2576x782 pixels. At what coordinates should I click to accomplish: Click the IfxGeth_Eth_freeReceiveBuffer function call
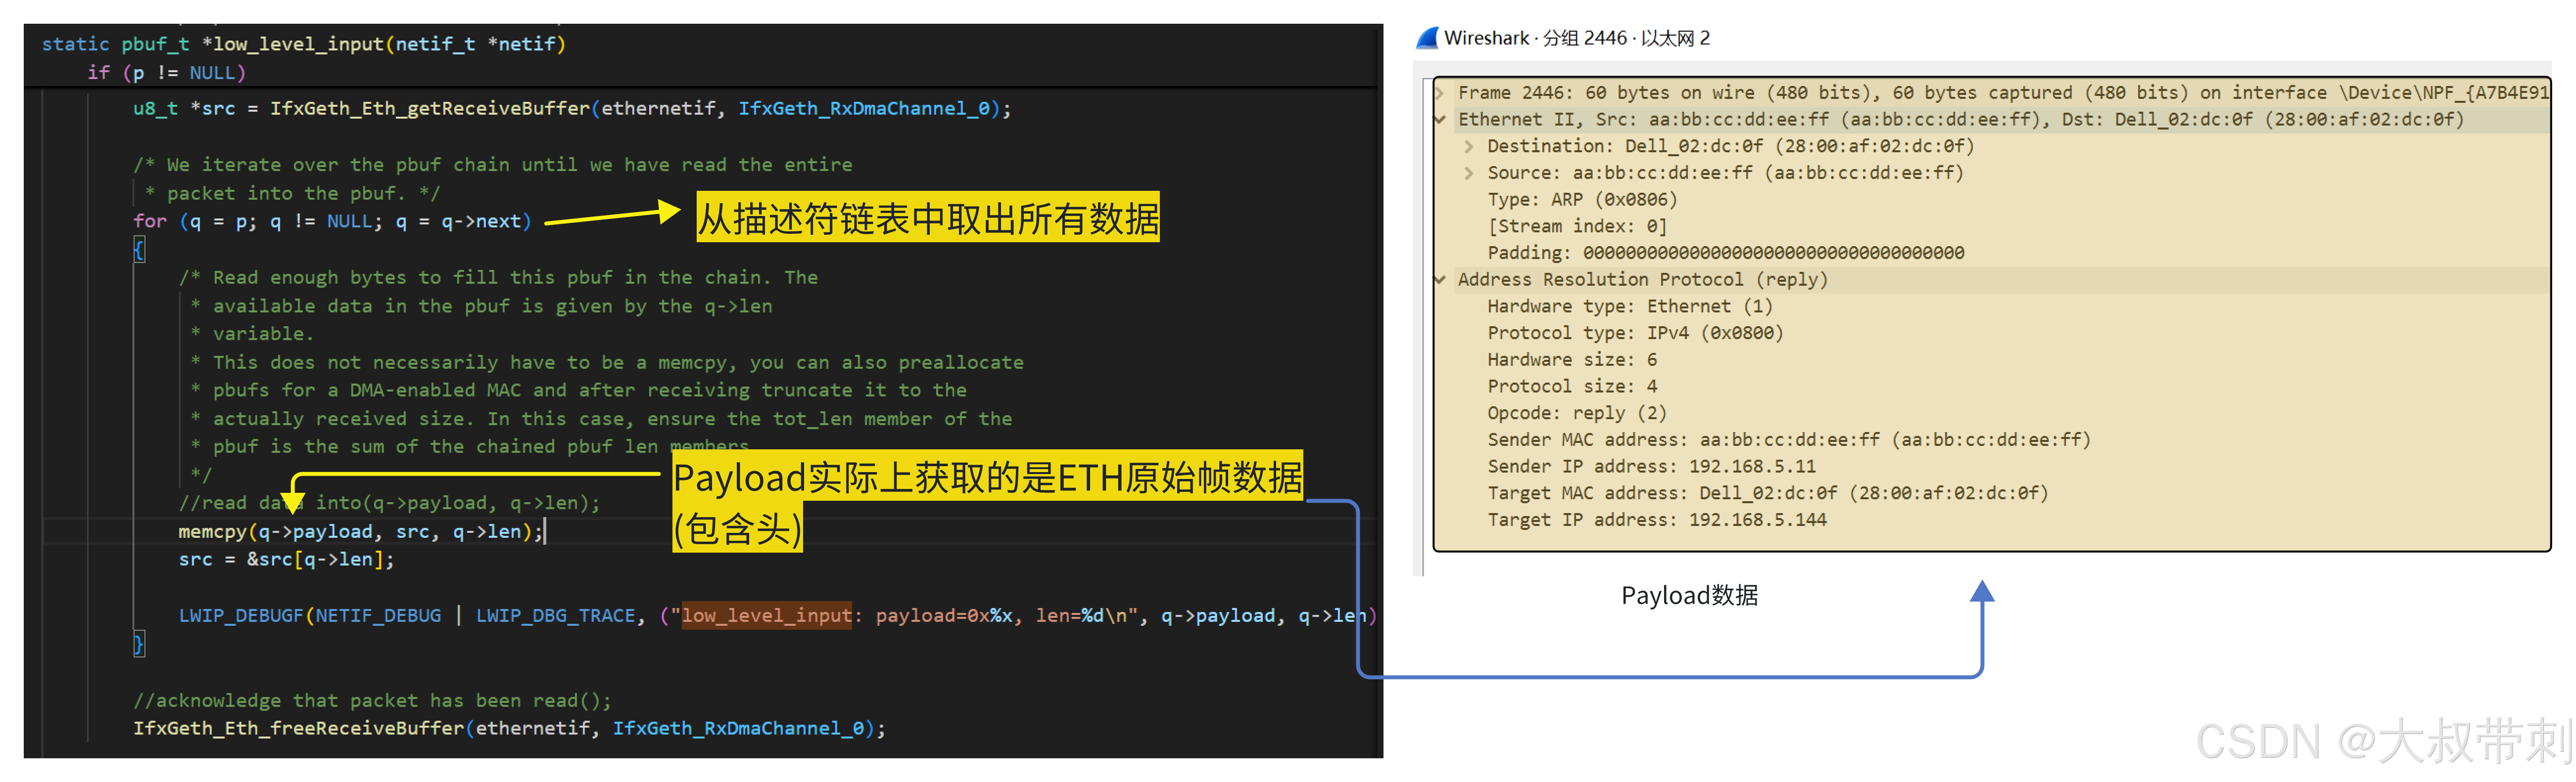[298, 729]
